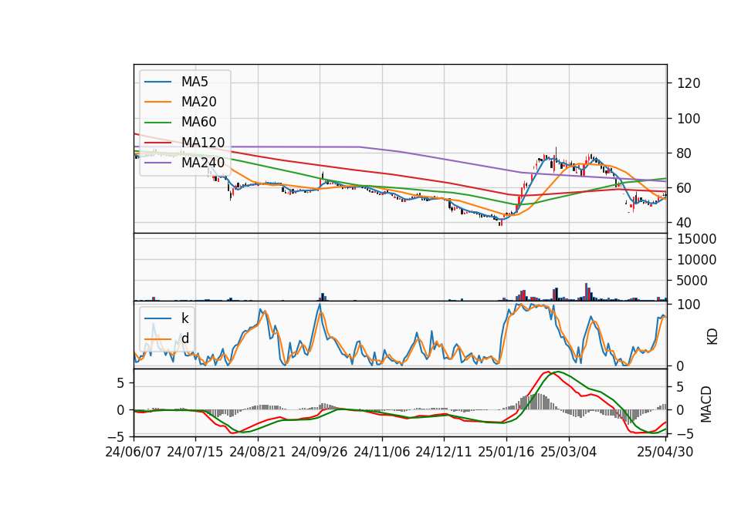
Task: Click the 25/03/04 date label
Action: click(x=569, y=452)
